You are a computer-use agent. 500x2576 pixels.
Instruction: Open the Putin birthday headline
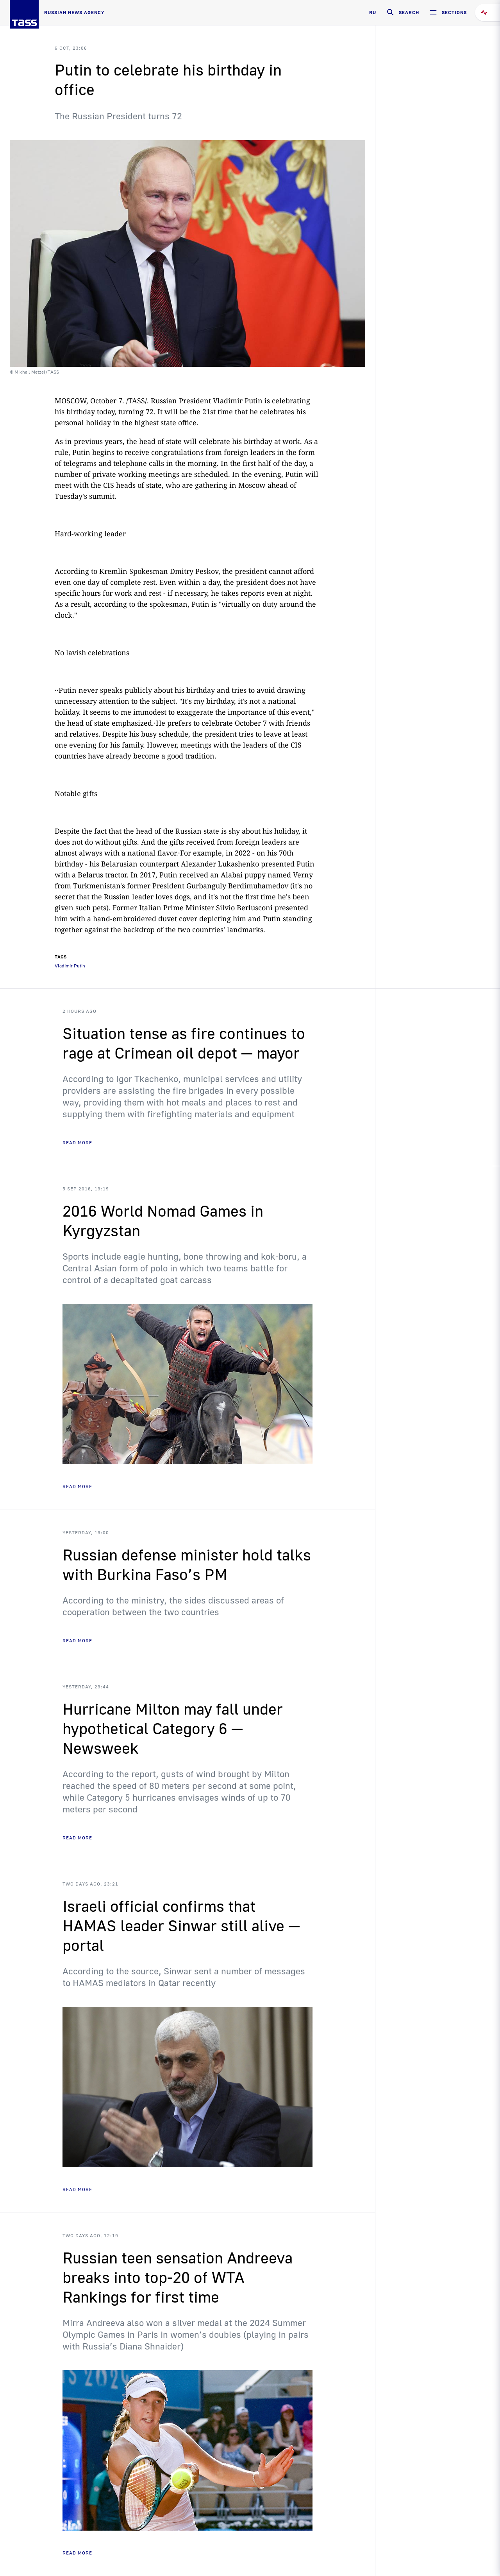[x=168, y=80]
